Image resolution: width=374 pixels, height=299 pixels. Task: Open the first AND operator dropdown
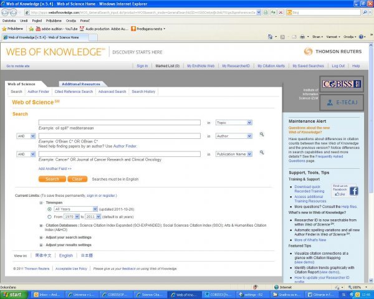pos(26,135)
